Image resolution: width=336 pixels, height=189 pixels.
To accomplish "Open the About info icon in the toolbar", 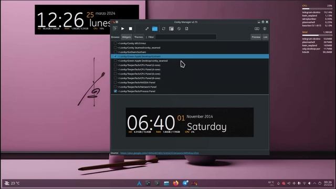I will click(265, 29).
